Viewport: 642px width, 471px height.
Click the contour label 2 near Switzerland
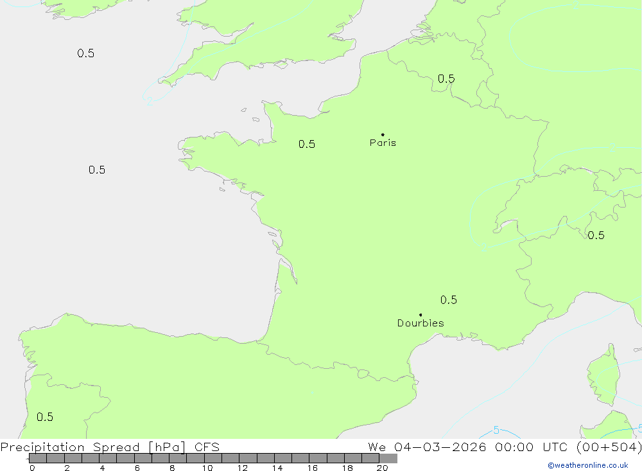tap(484, 247)
